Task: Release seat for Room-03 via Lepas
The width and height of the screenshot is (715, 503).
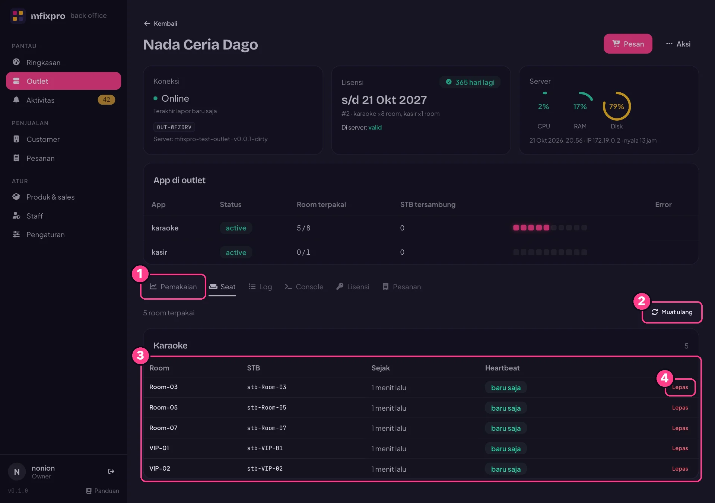Action: (680, 387)
